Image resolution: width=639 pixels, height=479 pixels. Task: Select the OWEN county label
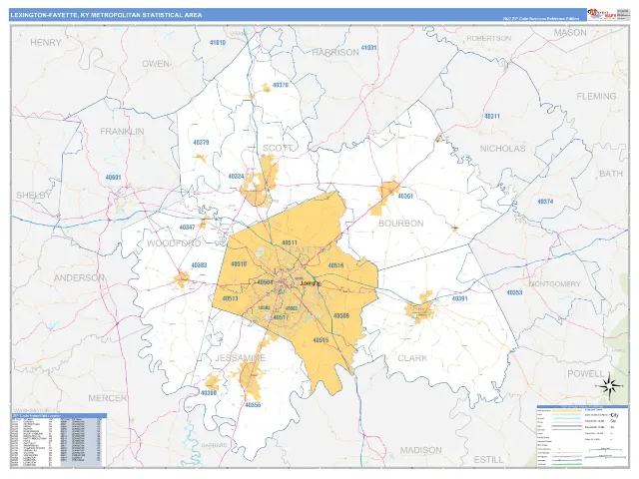[x=156, y=64]
